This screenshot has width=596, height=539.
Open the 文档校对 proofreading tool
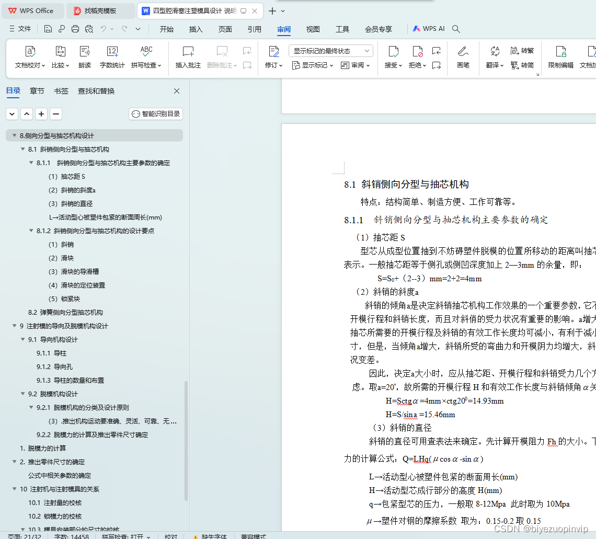30,57
